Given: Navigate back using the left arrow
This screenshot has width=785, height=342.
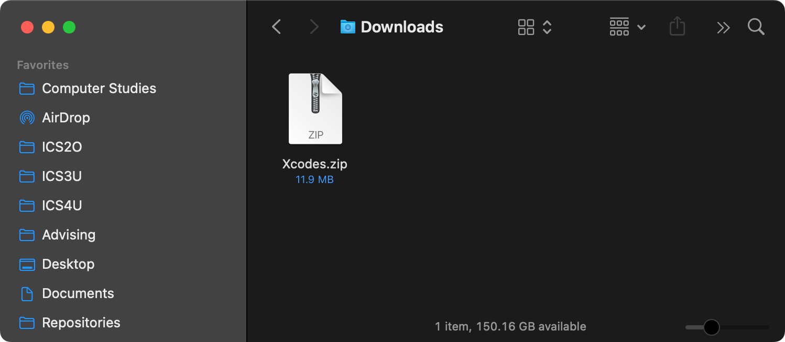Looking at the screenshot, I should pos(276,27).
